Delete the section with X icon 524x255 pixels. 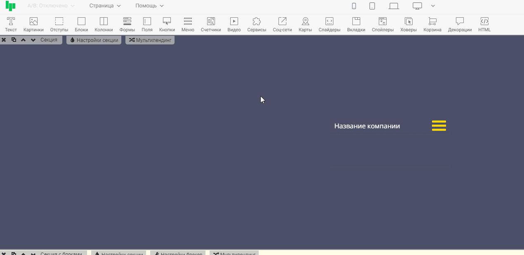tap(4, 40)
